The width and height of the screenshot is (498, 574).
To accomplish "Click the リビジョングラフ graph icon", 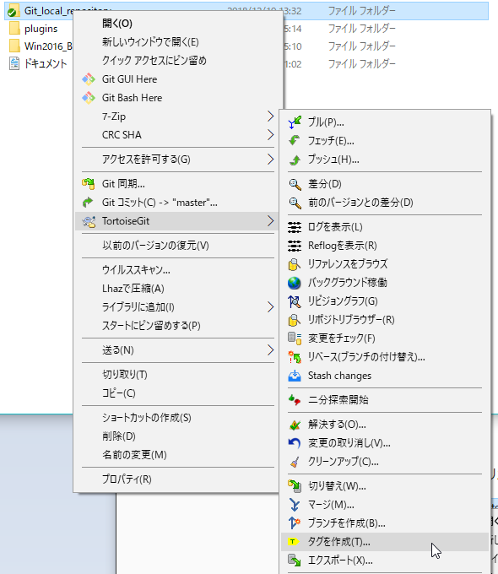I will (x=295, y=301).
